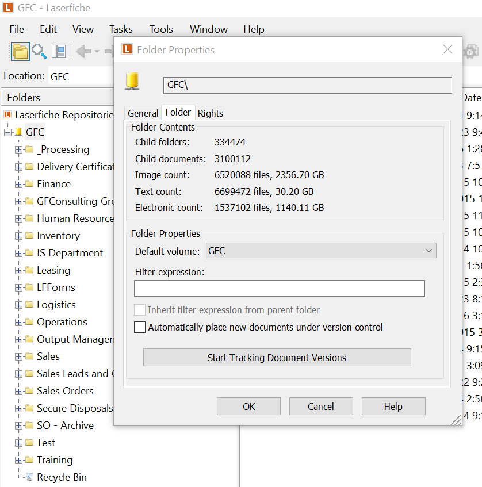Expand the Delivery Certificates folder
This screenshot has height=487, width=482.
18,167
